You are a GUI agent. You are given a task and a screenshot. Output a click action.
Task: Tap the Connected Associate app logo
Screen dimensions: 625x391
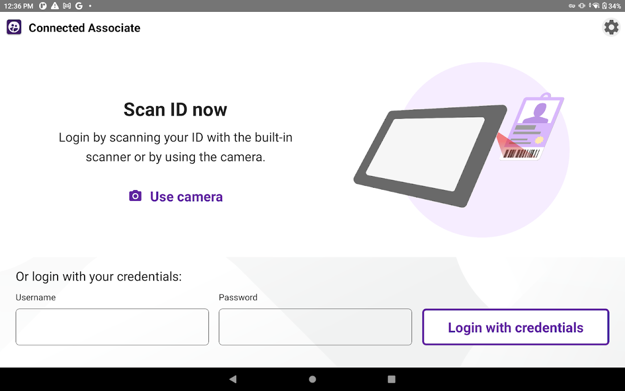pos(14,27)
